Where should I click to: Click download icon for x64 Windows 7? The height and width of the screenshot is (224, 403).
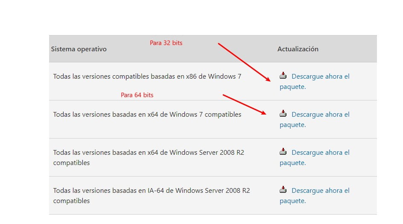point(283,114)
